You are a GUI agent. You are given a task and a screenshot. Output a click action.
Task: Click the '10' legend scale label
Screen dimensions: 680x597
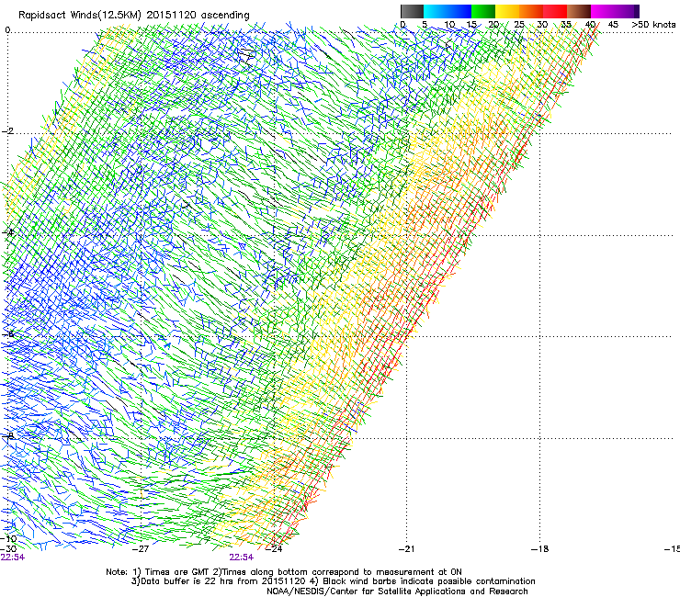(449, 25)
